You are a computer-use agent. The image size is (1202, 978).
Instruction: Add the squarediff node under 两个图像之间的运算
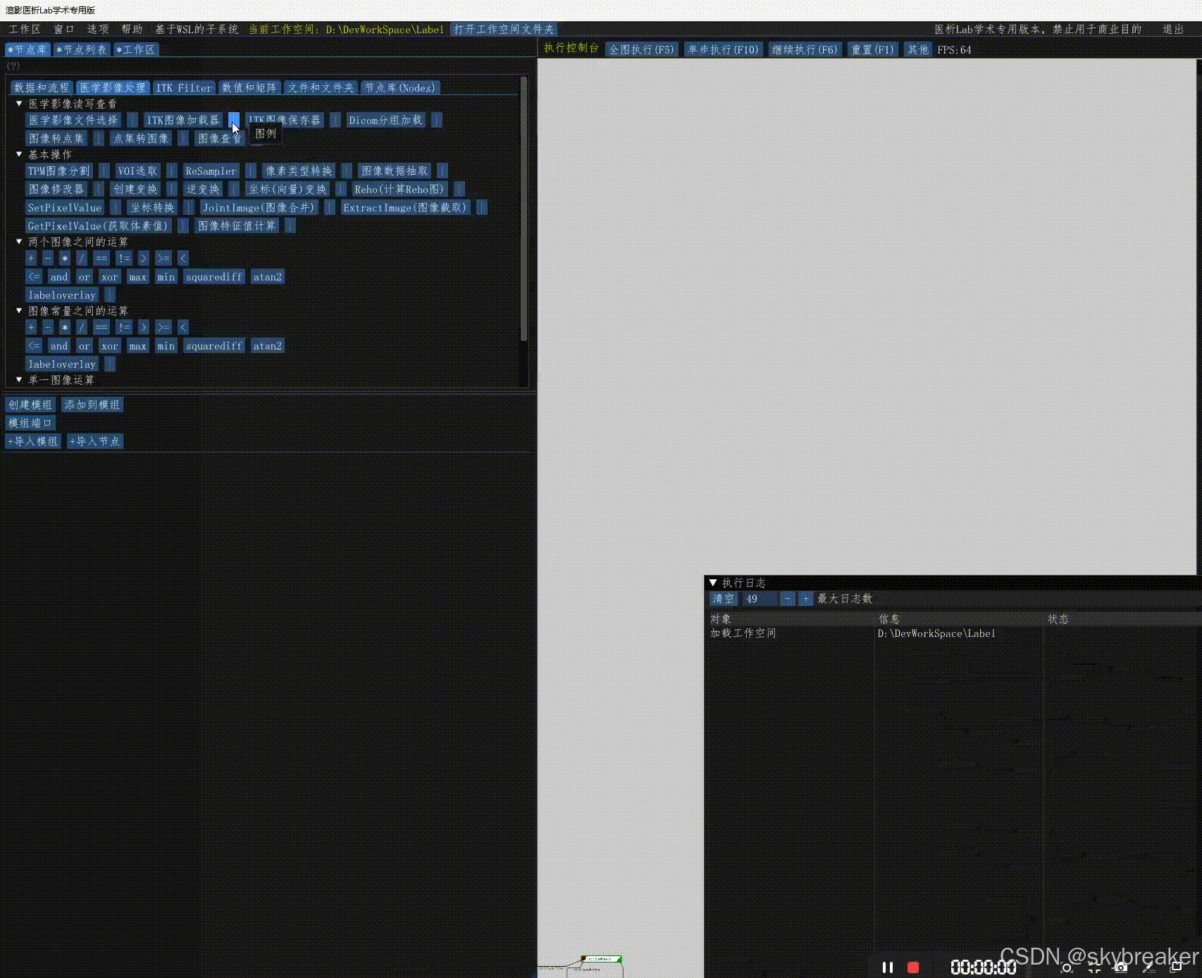coord(214,277)
